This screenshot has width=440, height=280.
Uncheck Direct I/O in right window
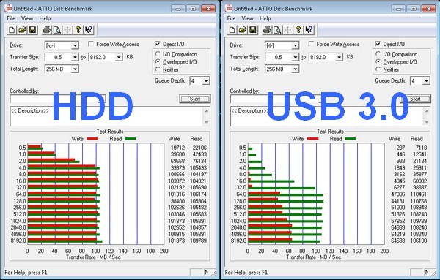378,44
